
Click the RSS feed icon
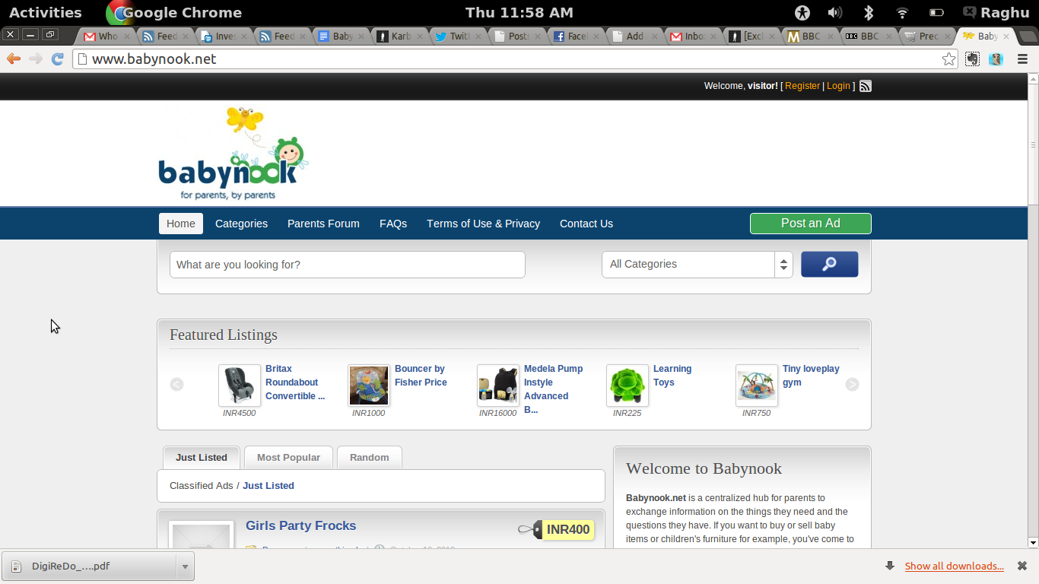click(x=865, y=86)
